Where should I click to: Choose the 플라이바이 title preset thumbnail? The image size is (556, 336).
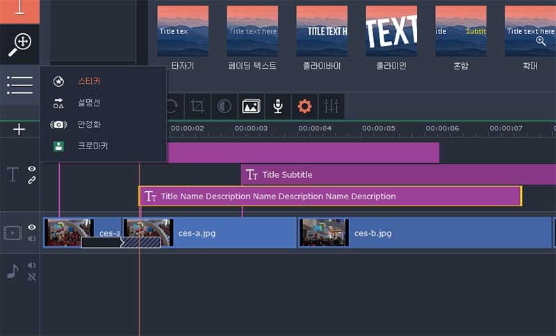tap(322, 31)
